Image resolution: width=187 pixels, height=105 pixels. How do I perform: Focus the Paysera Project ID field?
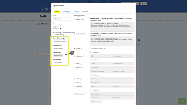101,86
